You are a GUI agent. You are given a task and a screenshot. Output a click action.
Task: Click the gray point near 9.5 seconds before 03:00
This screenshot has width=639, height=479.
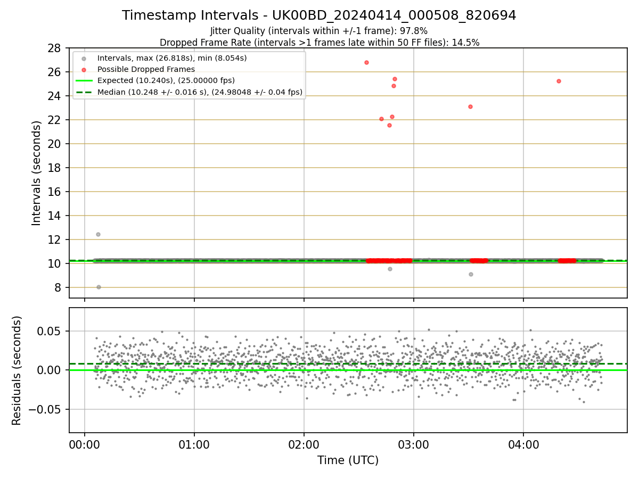click(x=390, y=269)
